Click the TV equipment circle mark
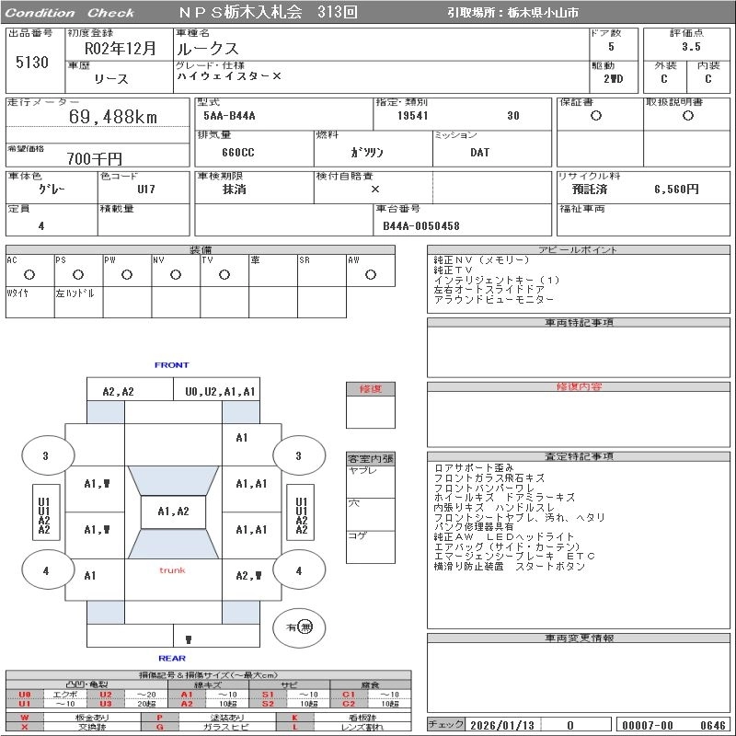Screen dimensions: 736x736 click(x=224, y=274)
